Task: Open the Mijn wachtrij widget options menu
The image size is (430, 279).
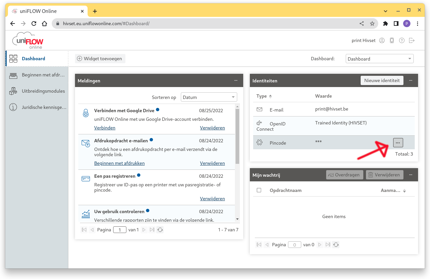Action: tap(411, 175)
